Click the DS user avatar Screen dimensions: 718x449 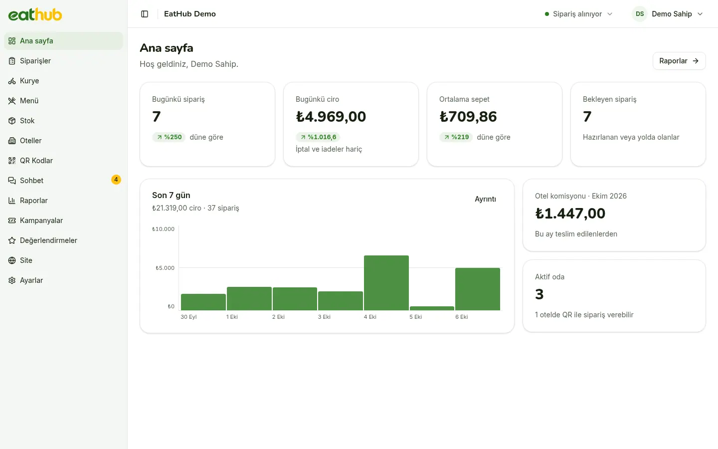(x=640, y=14)
